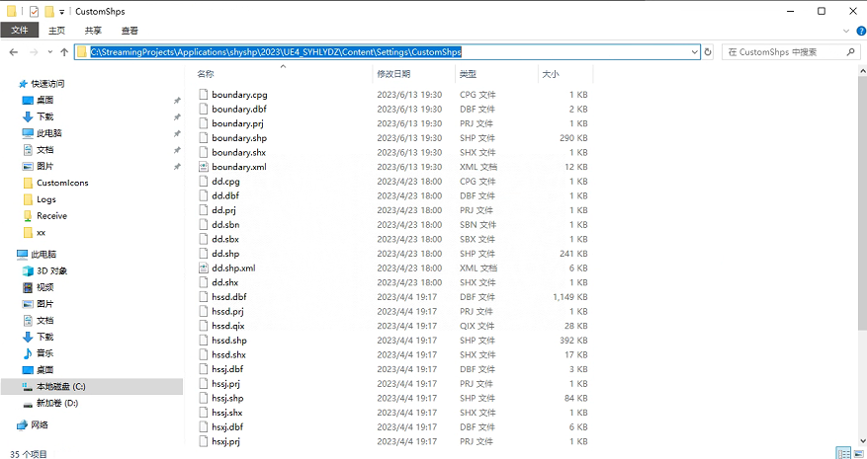Select file dd.cpg

click(x=225, y=182)
